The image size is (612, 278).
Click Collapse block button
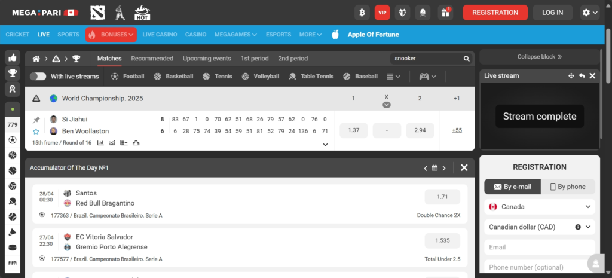point(540,57)
